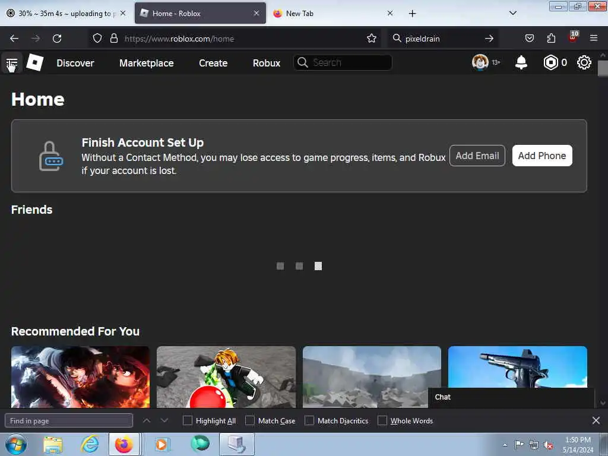
Task: Launch Internet Explorer from taskbar
Action: point(90,444)
